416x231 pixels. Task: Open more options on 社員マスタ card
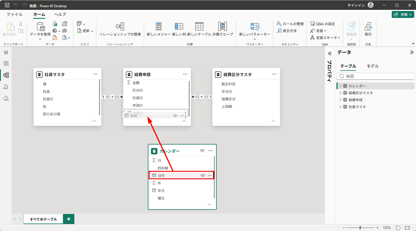click(x=95, y=74)
